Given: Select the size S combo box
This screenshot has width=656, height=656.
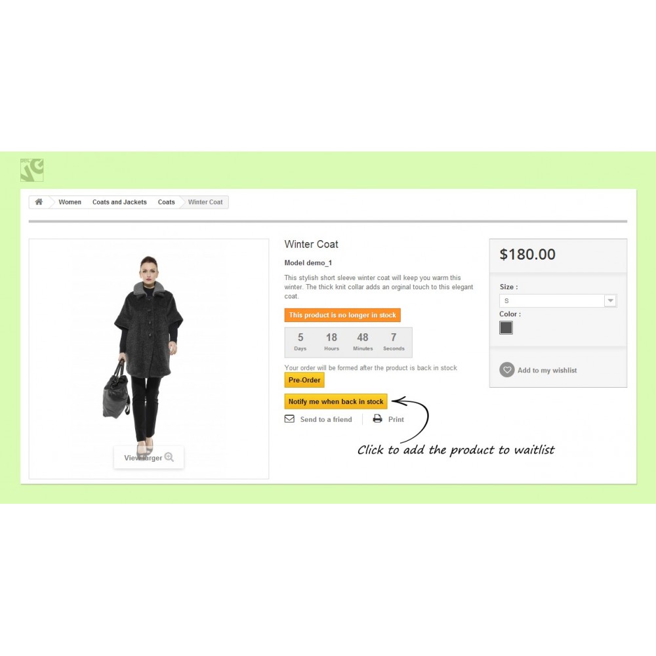Looking at the screenshot, I should point(558,300).
